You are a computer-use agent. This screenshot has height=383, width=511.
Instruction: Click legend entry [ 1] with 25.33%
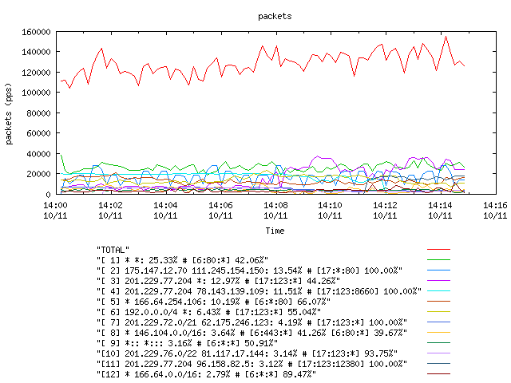[182, 260]
